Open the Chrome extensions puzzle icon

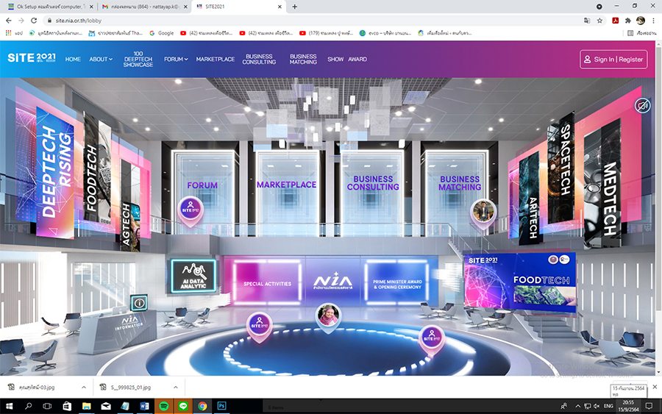click(x=628, y=21)
